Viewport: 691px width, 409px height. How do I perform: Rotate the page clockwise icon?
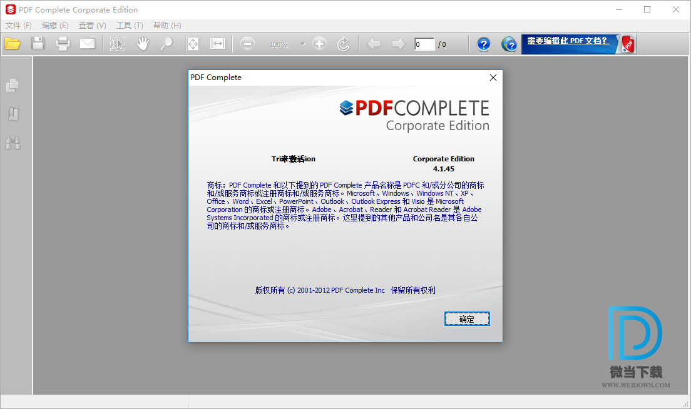(x=344, y=44)
